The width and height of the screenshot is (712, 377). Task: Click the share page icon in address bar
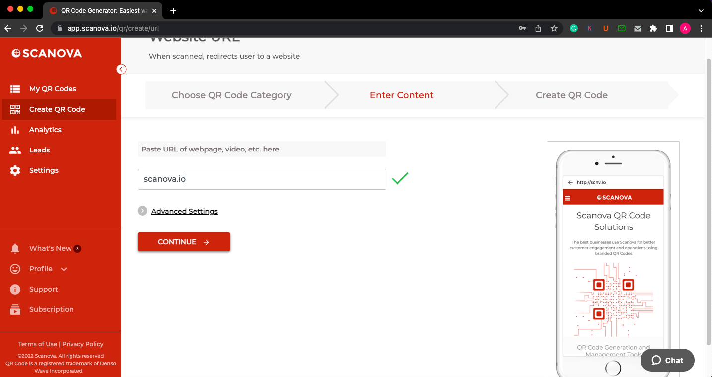point(538,28)
